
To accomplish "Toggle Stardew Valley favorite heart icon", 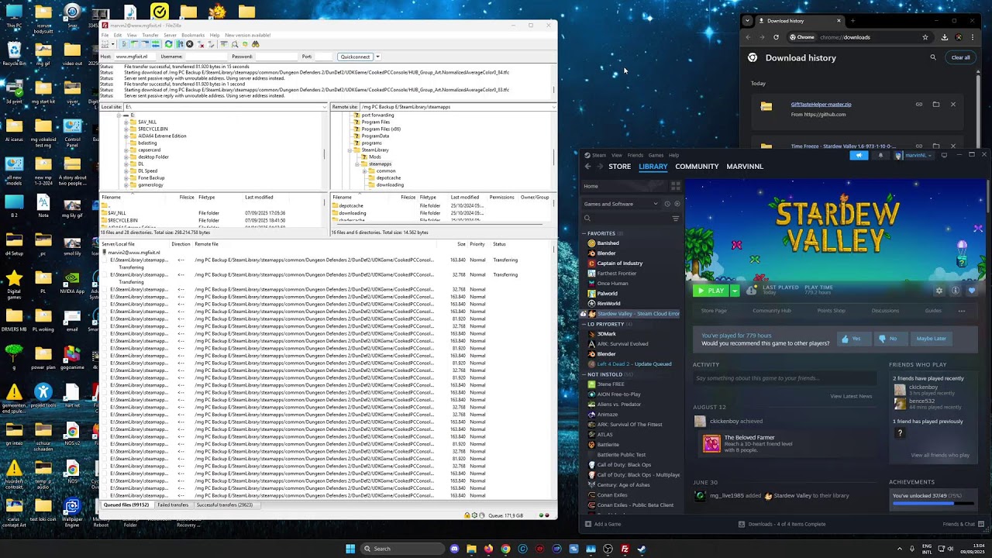I will tap(972, 291).
